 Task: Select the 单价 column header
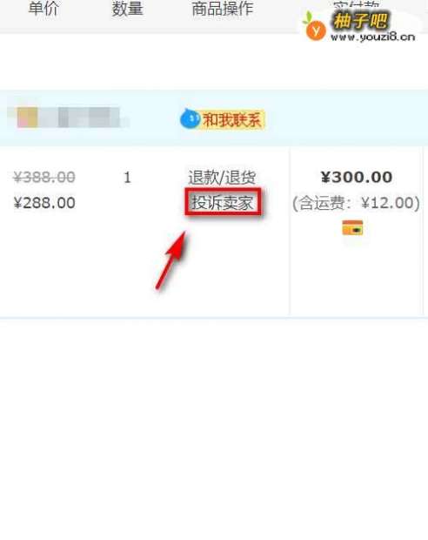(43, 9)
